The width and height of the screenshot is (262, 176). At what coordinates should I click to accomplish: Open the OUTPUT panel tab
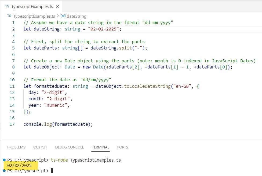[x=40, y=147]
